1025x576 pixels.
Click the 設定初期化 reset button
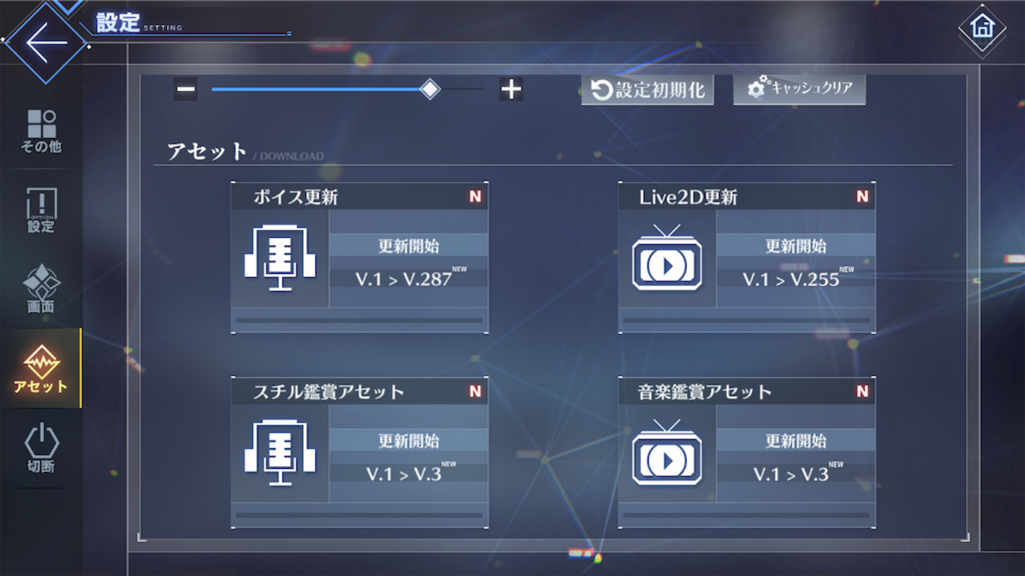click(x=647, y=90)
